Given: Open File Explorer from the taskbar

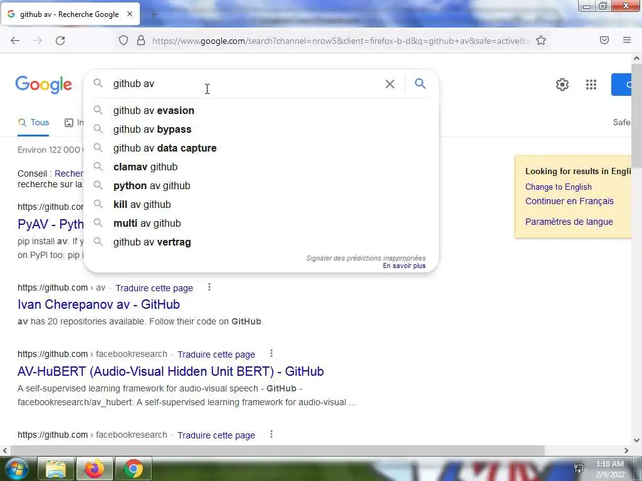Looking at the screenshot, I should tap(56, 469).
